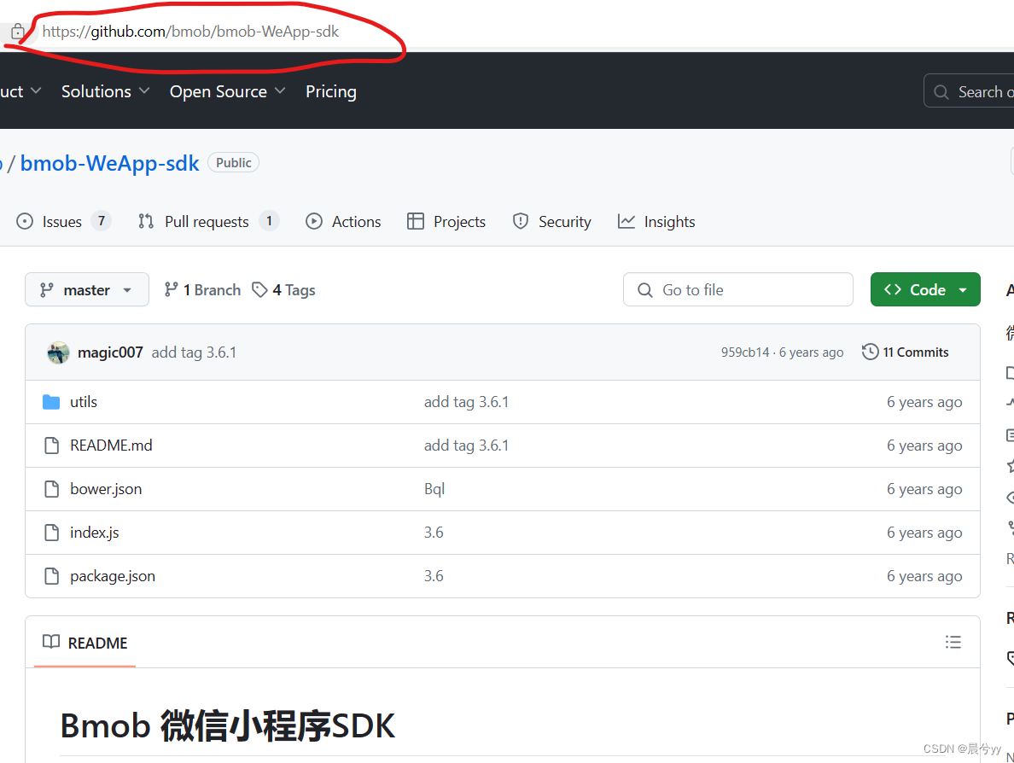Click the Public repository badge

click(234, 163)
